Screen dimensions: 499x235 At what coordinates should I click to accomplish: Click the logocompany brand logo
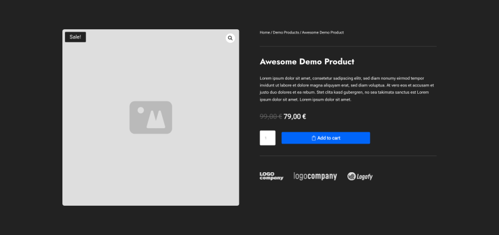tap(315, 176)
